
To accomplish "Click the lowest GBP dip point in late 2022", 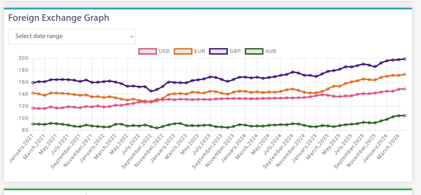I will click(151, 91).
